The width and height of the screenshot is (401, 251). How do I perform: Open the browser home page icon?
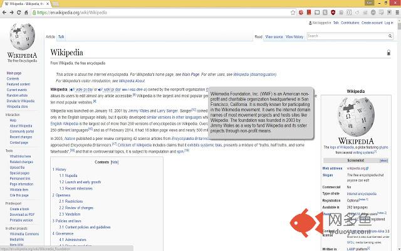point(26,13)
